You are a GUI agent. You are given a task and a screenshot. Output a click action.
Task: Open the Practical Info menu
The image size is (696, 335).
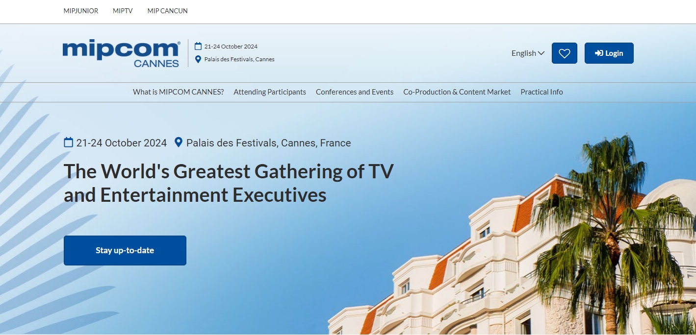541,92
